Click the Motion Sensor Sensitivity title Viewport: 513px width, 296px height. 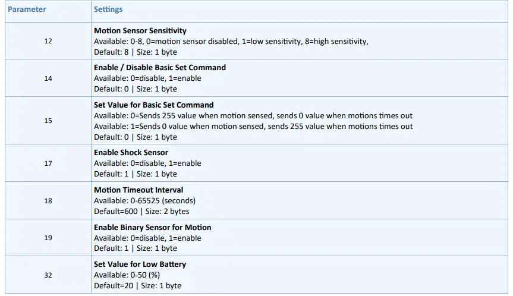tap(140, 30)
